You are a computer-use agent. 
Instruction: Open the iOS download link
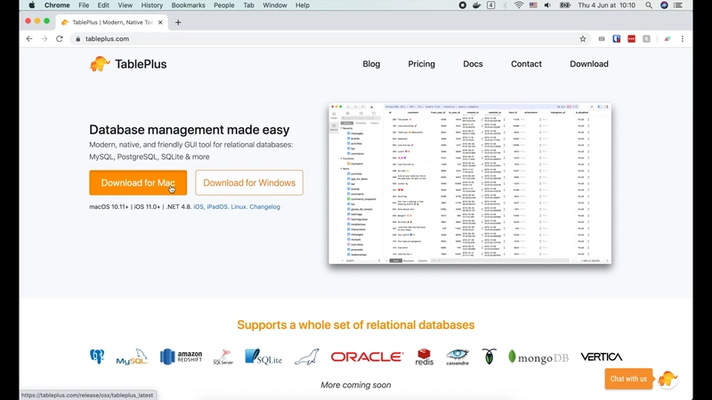click(x=198, y=207)
